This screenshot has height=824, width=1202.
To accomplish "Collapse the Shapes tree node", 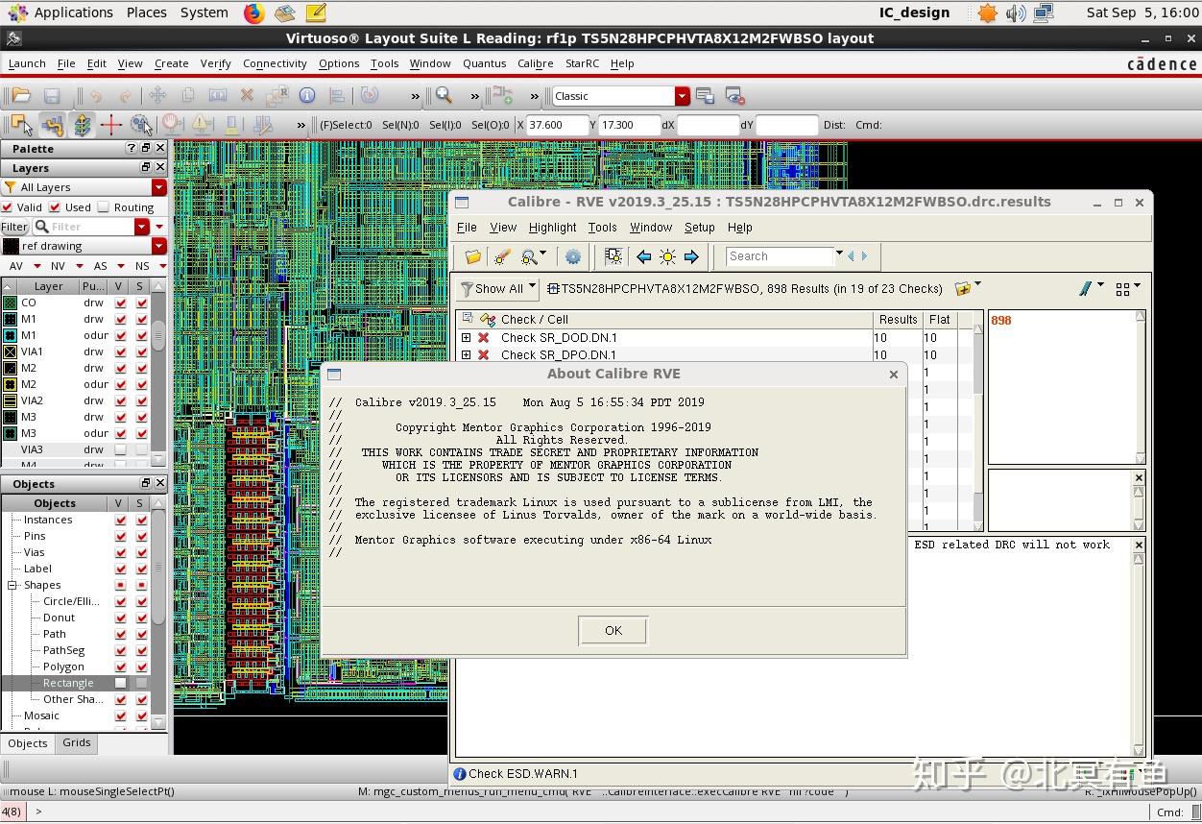I will 12,585.
